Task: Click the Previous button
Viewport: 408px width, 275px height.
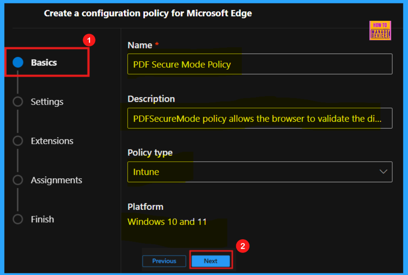Action: pos(164,261)
